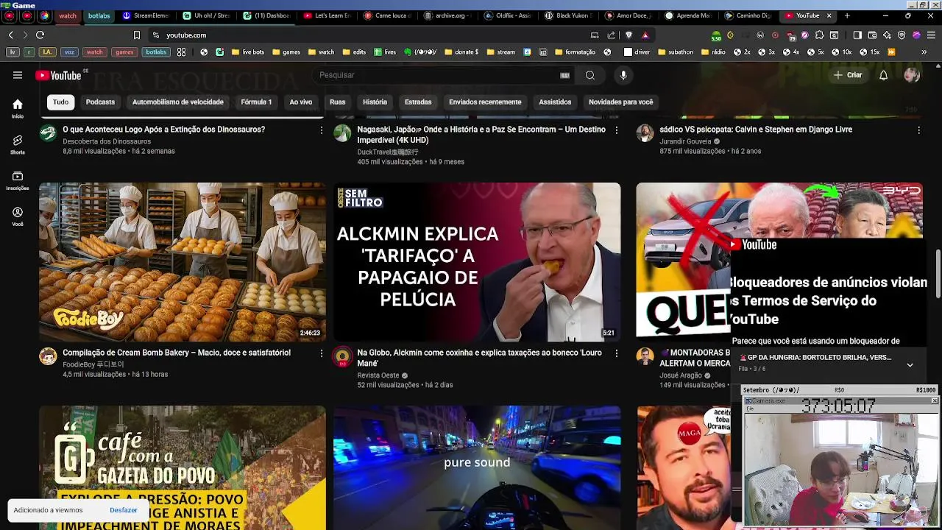
Task: Click the bookmark page icon in toolbar
Action: [136, 35]
